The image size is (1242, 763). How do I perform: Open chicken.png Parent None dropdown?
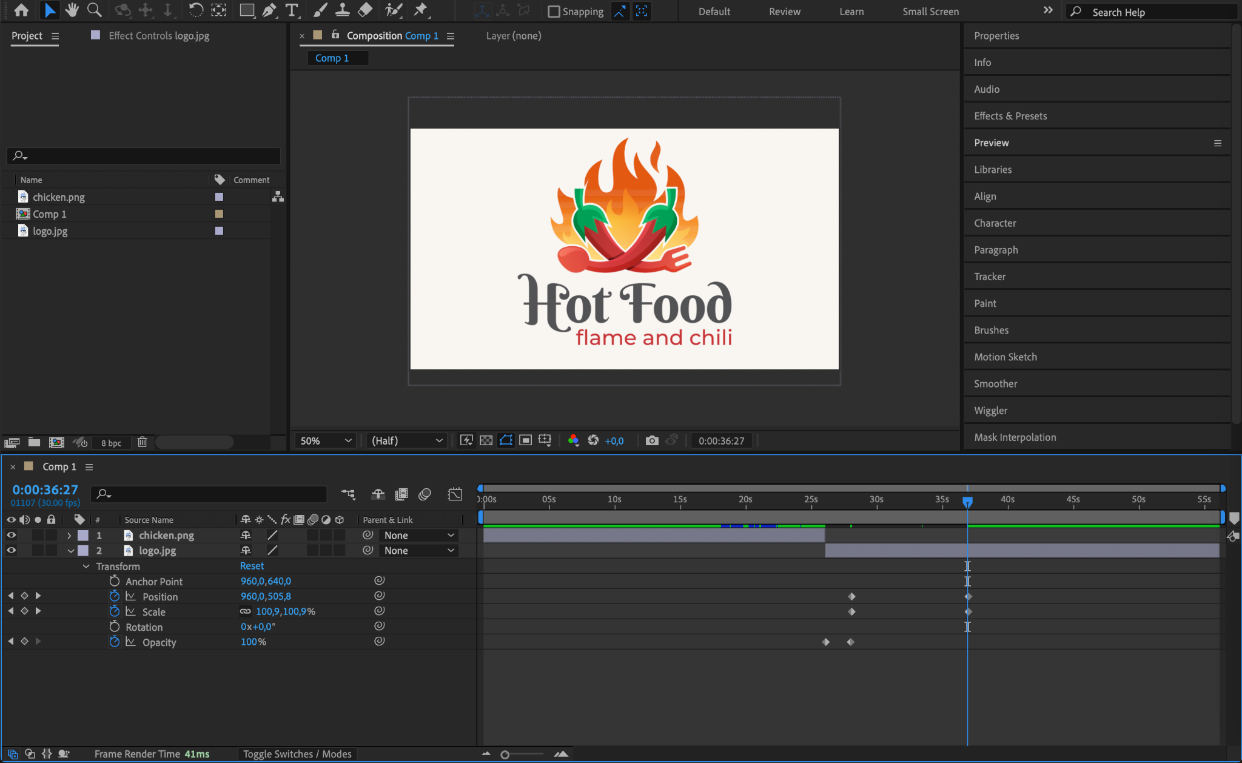tap(418, 535)
